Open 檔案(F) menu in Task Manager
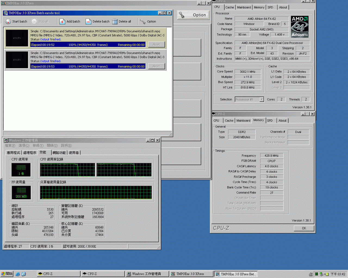Screen dimensions: 348x278 [10, 146]
